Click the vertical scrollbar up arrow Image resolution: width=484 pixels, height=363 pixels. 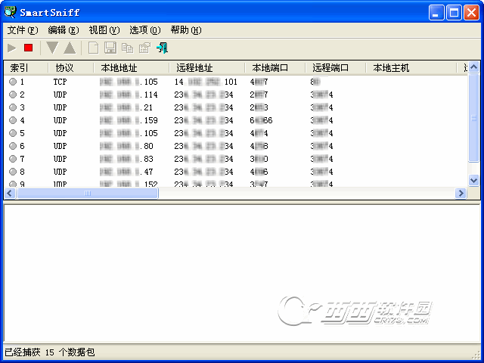pyautogui.click(x=474, y=67)
